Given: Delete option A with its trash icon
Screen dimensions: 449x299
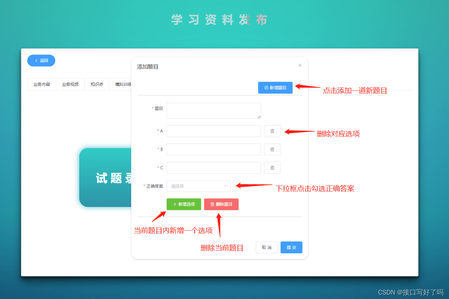Looking at the screenshot, I should click(x=272, y=131).
